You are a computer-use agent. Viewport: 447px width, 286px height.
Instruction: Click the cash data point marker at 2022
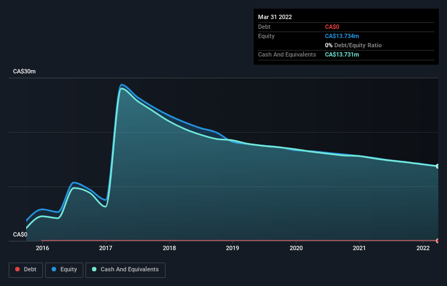pos(438,166)
